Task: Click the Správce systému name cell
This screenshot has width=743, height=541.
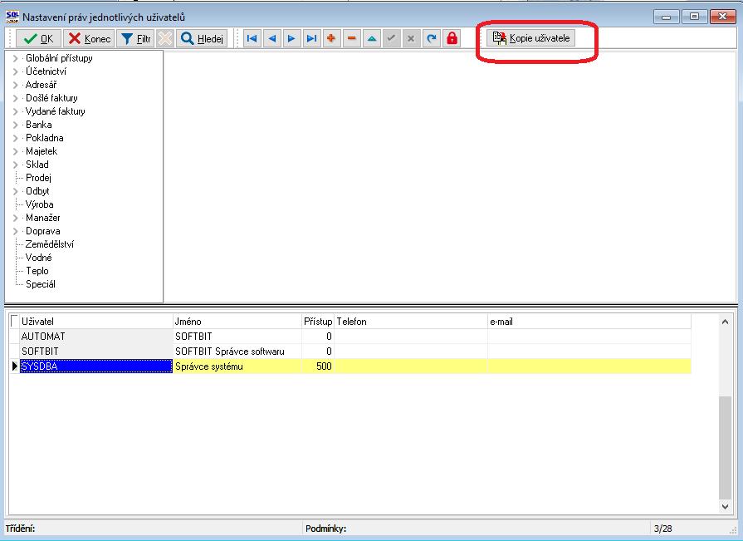Action: (x=237, y=366)
